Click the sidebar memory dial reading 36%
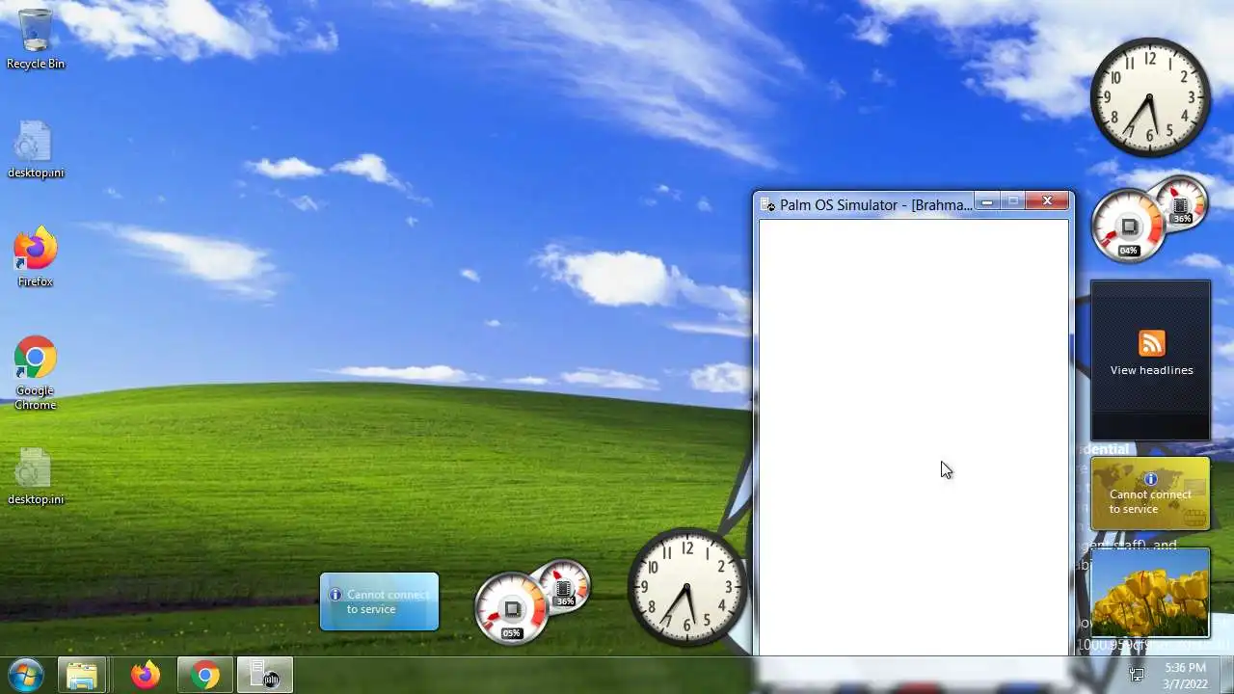1234x694 pixels. 1182,202
